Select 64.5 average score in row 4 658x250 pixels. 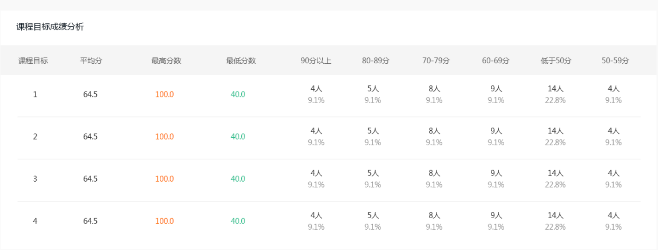pos(90,221)
